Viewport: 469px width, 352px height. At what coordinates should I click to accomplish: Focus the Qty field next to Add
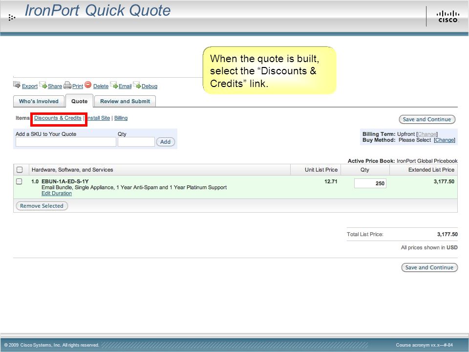tap(136, 142)
